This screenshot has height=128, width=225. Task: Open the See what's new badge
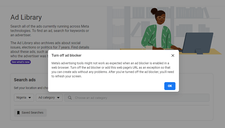point(21,62)
